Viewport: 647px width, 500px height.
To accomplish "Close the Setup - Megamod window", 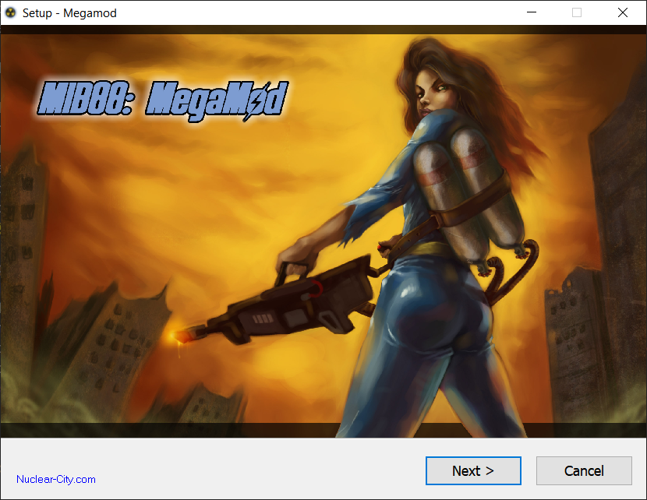I will pyautogui.click(x=623, y=12).
